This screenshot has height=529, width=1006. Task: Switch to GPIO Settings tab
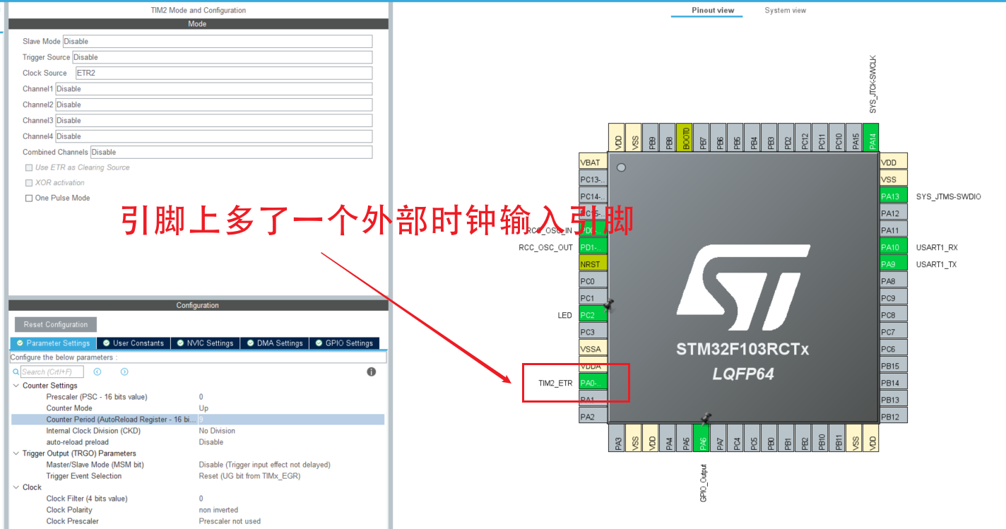344,343
